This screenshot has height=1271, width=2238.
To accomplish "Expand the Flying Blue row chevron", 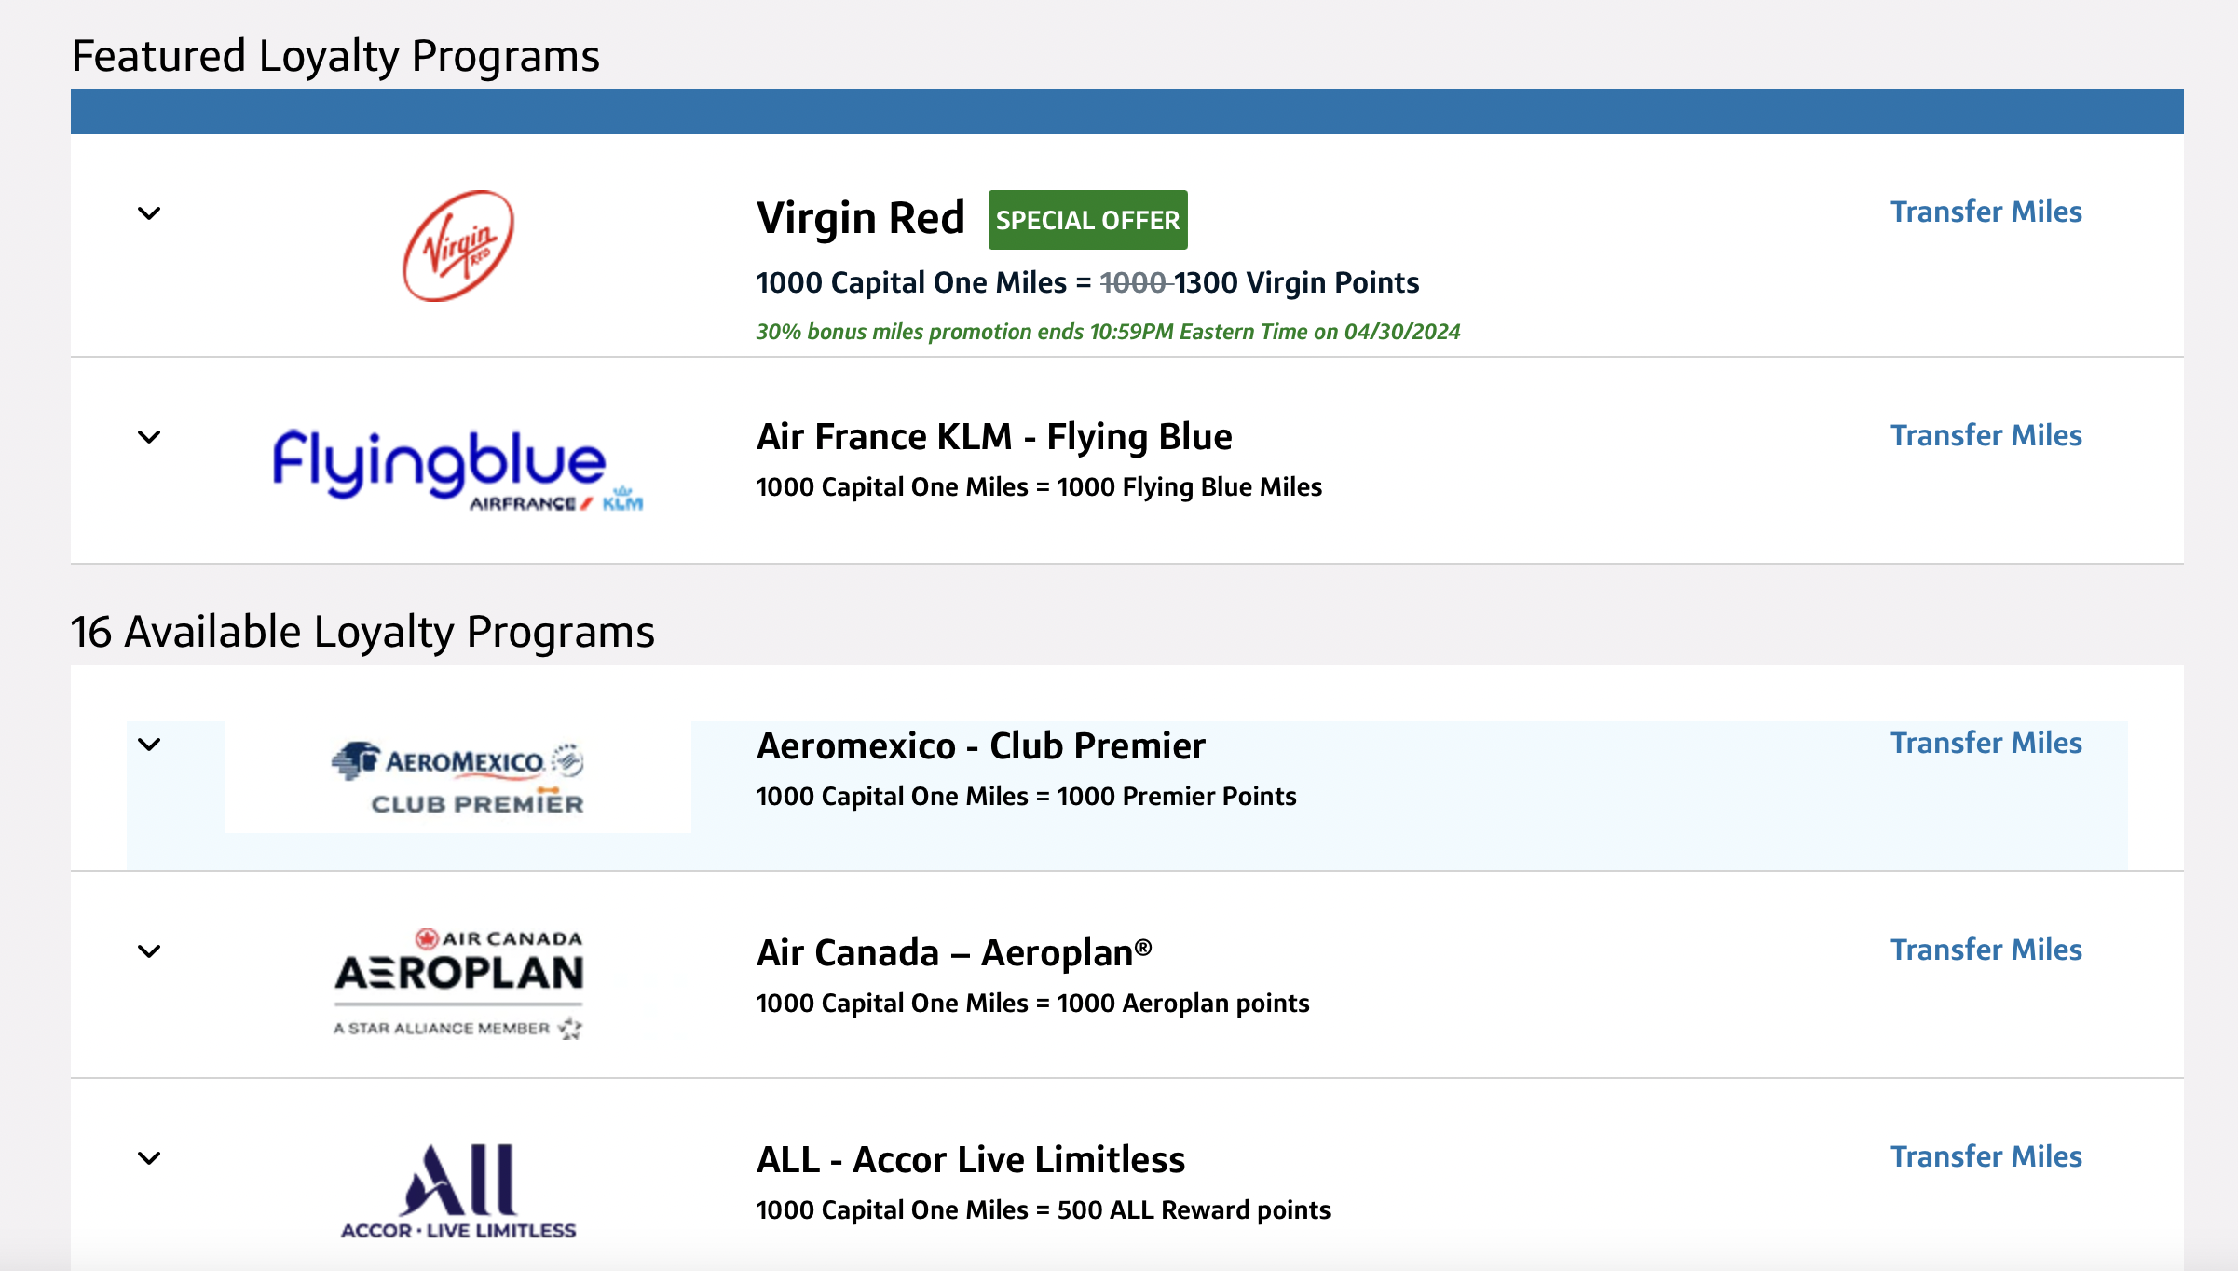I will (149, 437).
